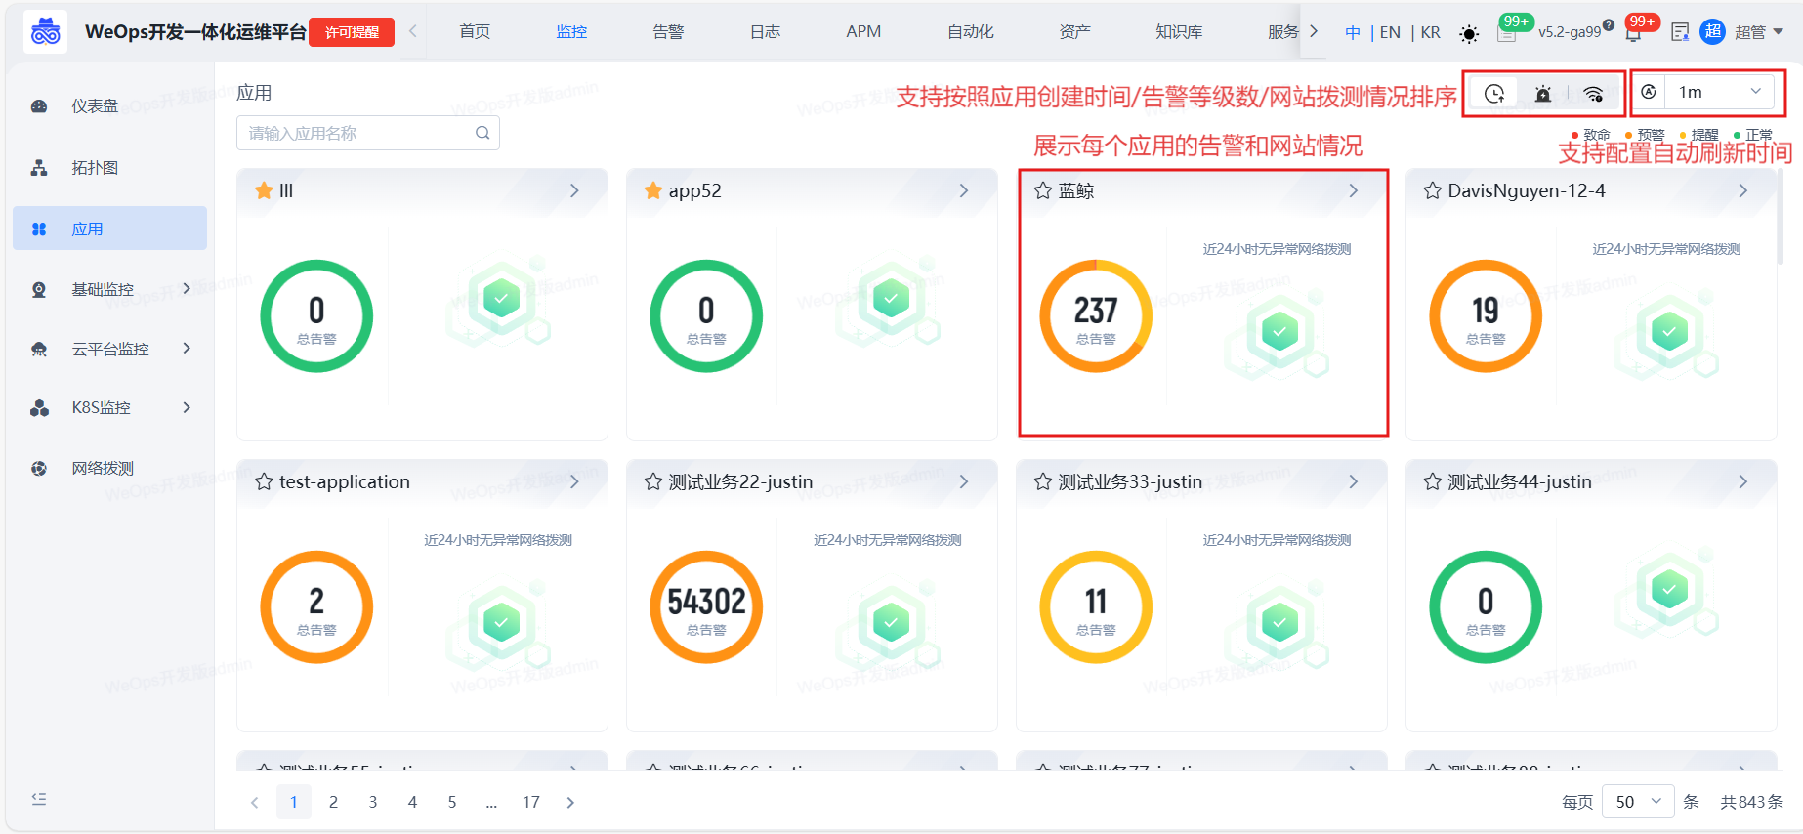Click the 237 total alarms ring for 蓝鲸
1803x834 pixels.
click(x=1095, y=316)
